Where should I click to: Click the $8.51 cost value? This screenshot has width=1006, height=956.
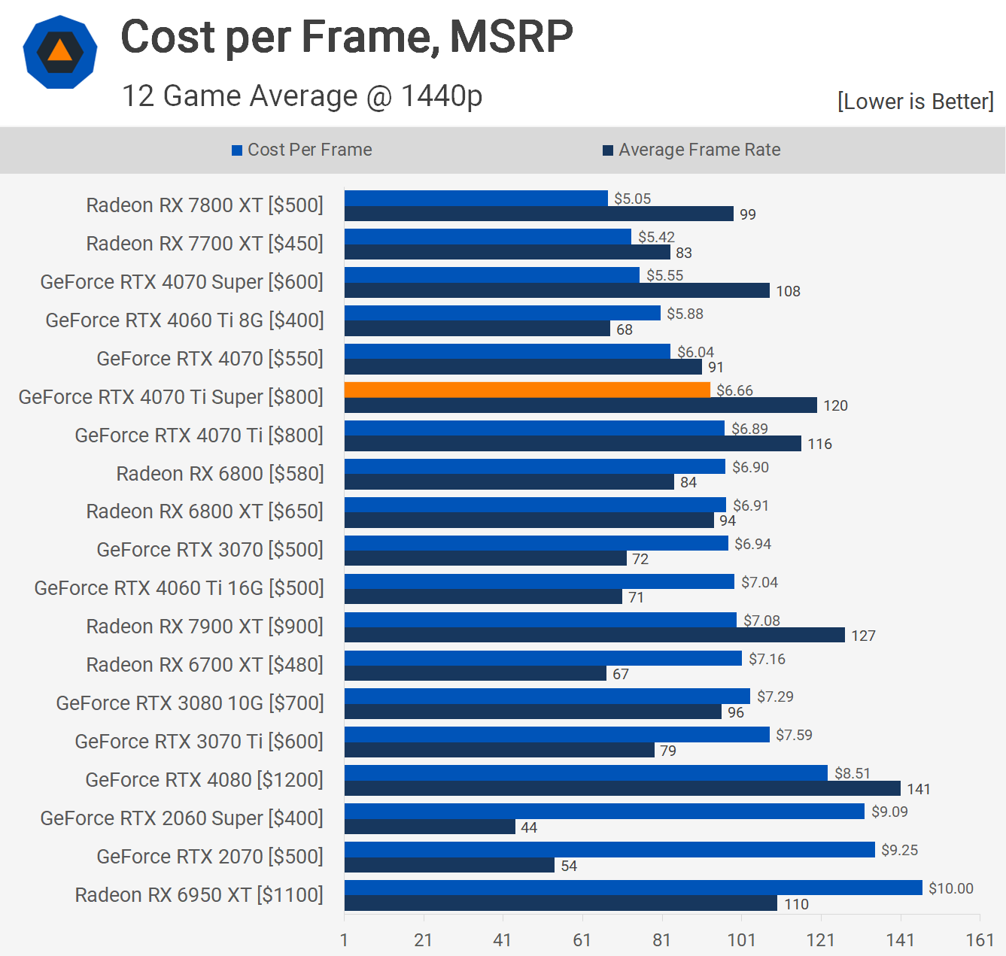[x=853, y=773]
